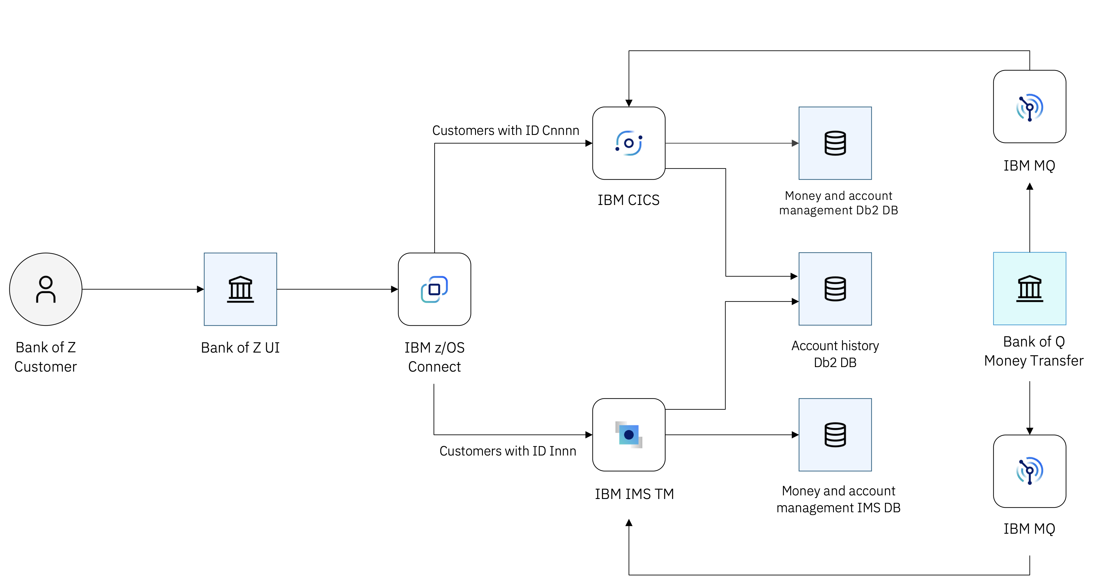1095x582 pixels.
Task: Select the money management IMS DB icon
Action: (x=835, y=434)
